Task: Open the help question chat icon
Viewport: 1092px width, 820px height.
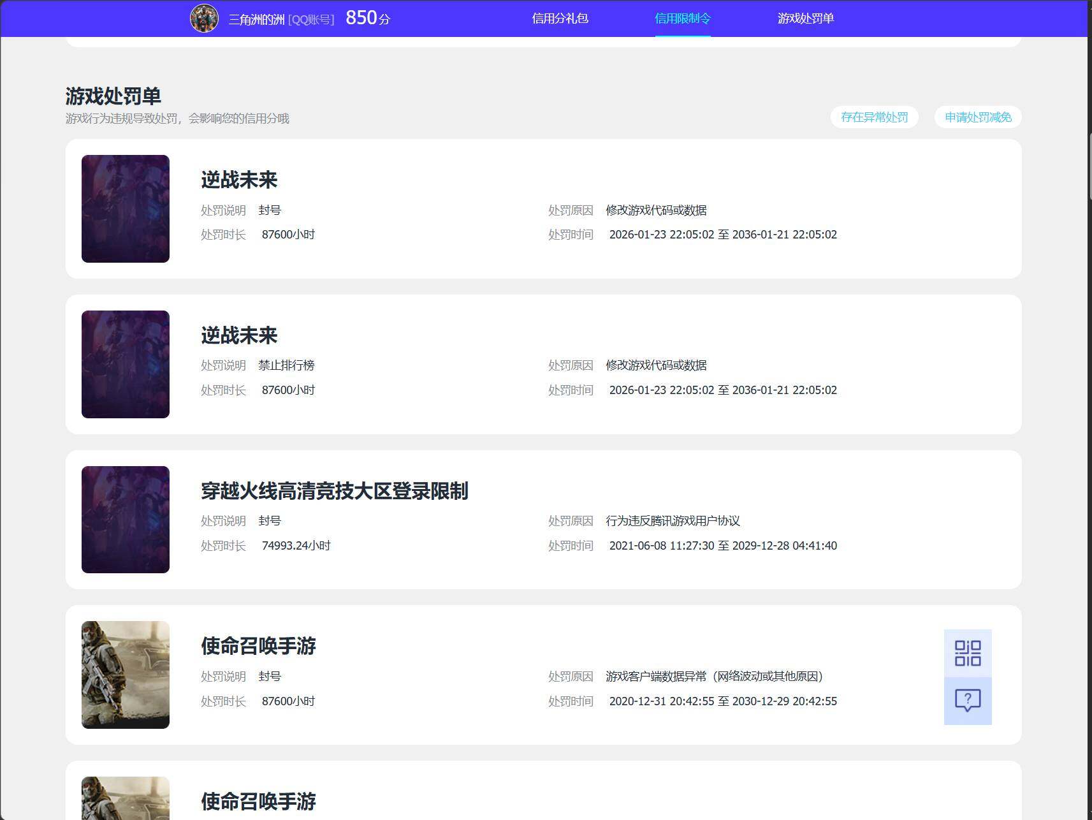Action: coord(968,701)
